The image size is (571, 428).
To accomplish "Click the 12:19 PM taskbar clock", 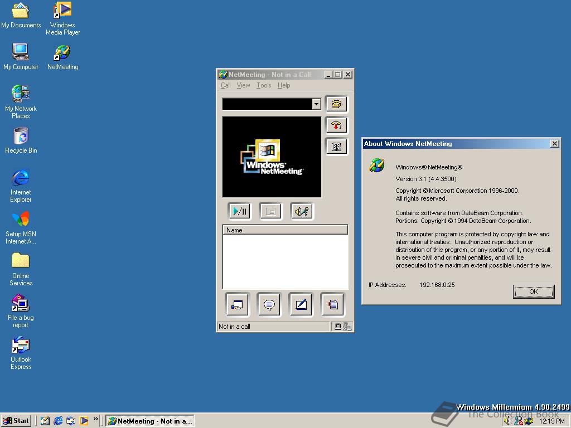I will (x=552, y=421).
